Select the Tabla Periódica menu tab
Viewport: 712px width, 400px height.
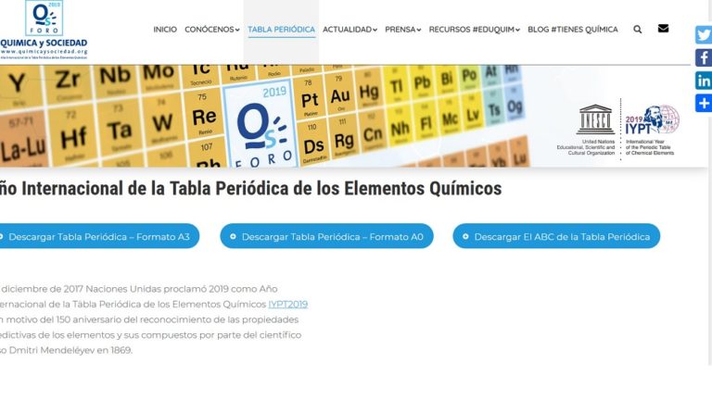tap(281, 30)
